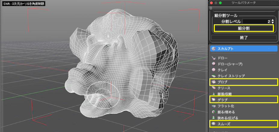Click the 分割レベル stepper arrows
This screenshot has width=279, height=132.
click(272, 22)
